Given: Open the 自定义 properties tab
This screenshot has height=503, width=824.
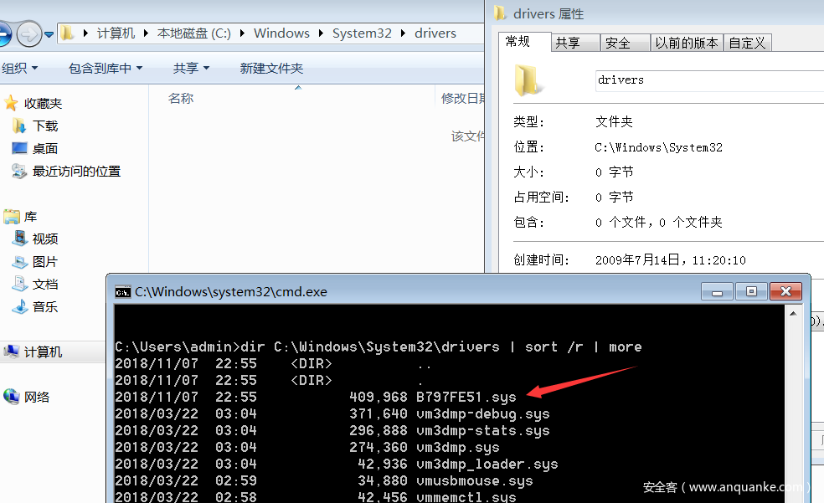Looking at the screenshot, I should pyautogui.click(x=747, y=43).
